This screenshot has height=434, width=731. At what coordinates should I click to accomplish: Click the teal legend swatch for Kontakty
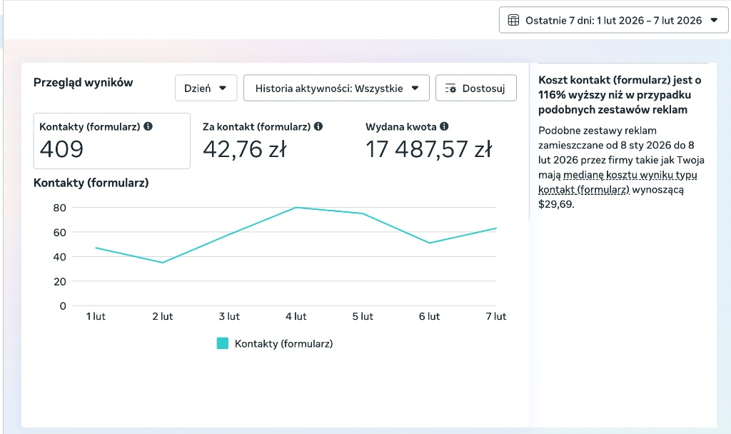[x=223, y=343]
